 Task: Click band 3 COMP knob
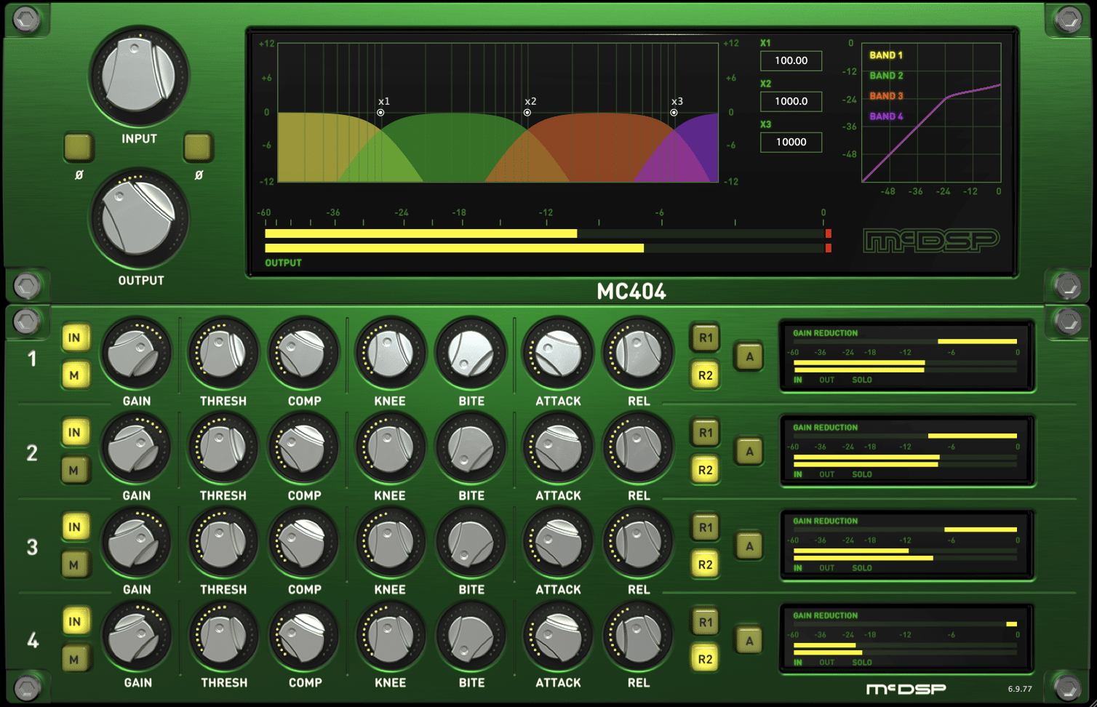click(x=304, y=543)
